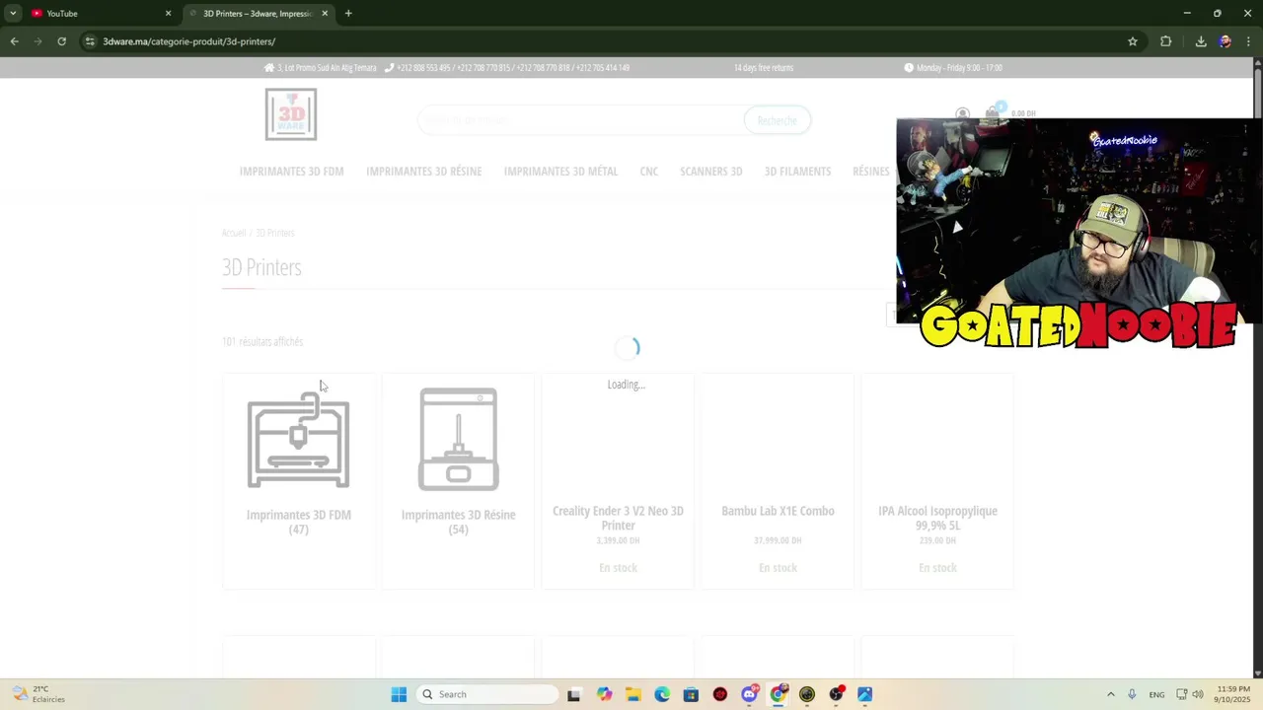Show hidden system tray icons
Image resolution: width=1263 pixels, height=710 pixels.
pyautogui.click(x=1110, y=694)
